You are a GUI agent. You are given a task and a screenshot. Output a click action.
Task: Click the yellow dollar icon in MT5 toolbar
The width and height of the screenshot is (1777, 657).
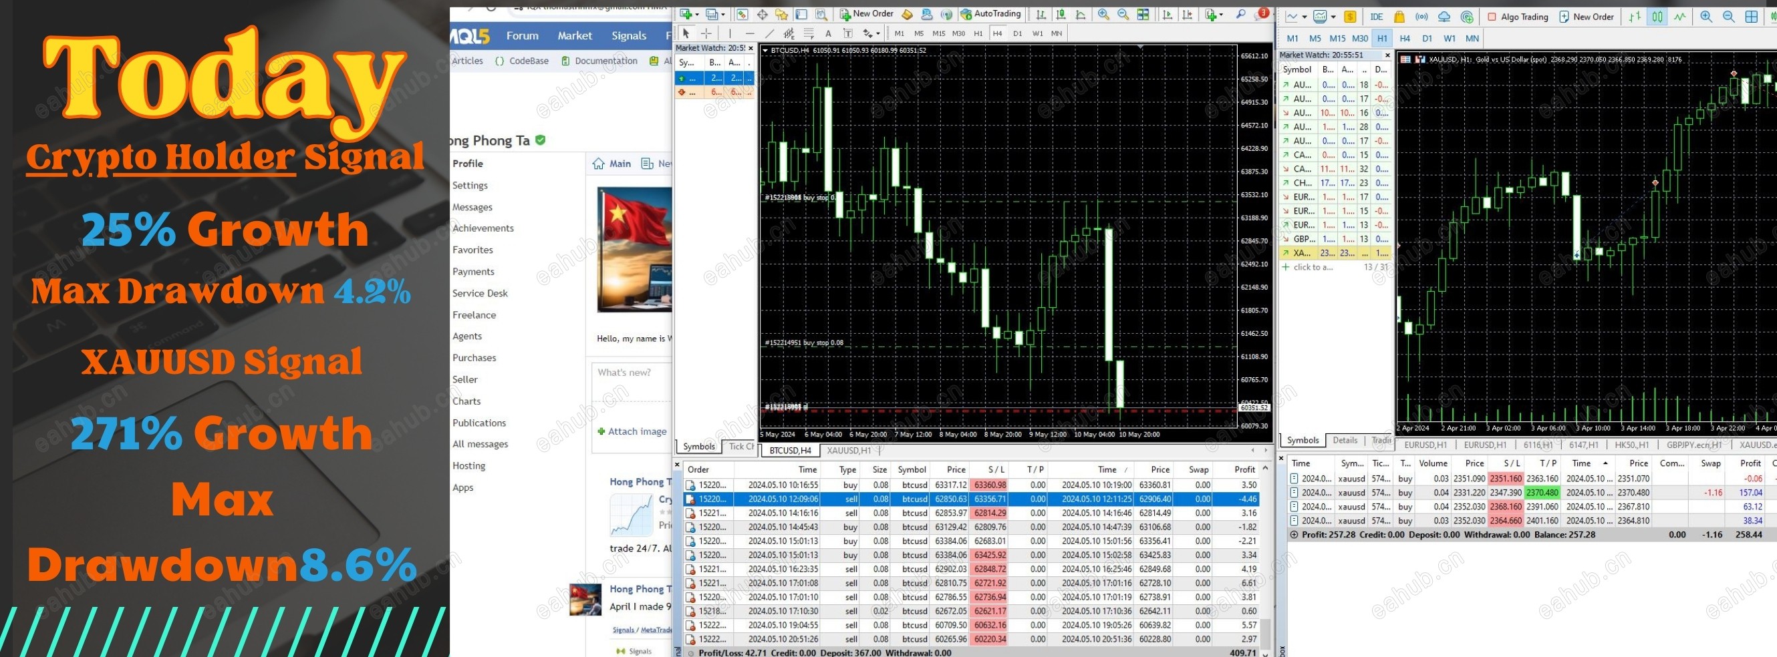pos(1350,17)
